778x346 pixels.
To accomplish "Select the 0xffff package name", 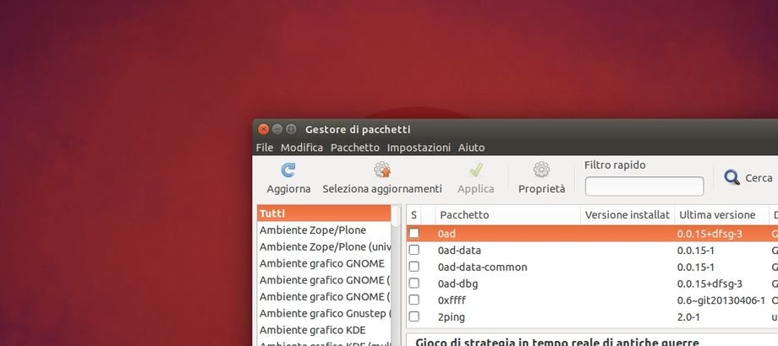I will coord(452,300).
